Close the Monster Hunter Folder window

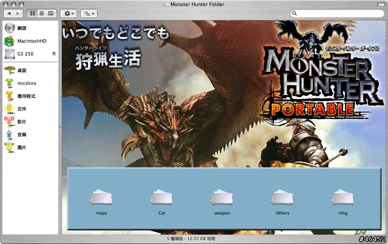pyautogui.click(x=5, y=4)
